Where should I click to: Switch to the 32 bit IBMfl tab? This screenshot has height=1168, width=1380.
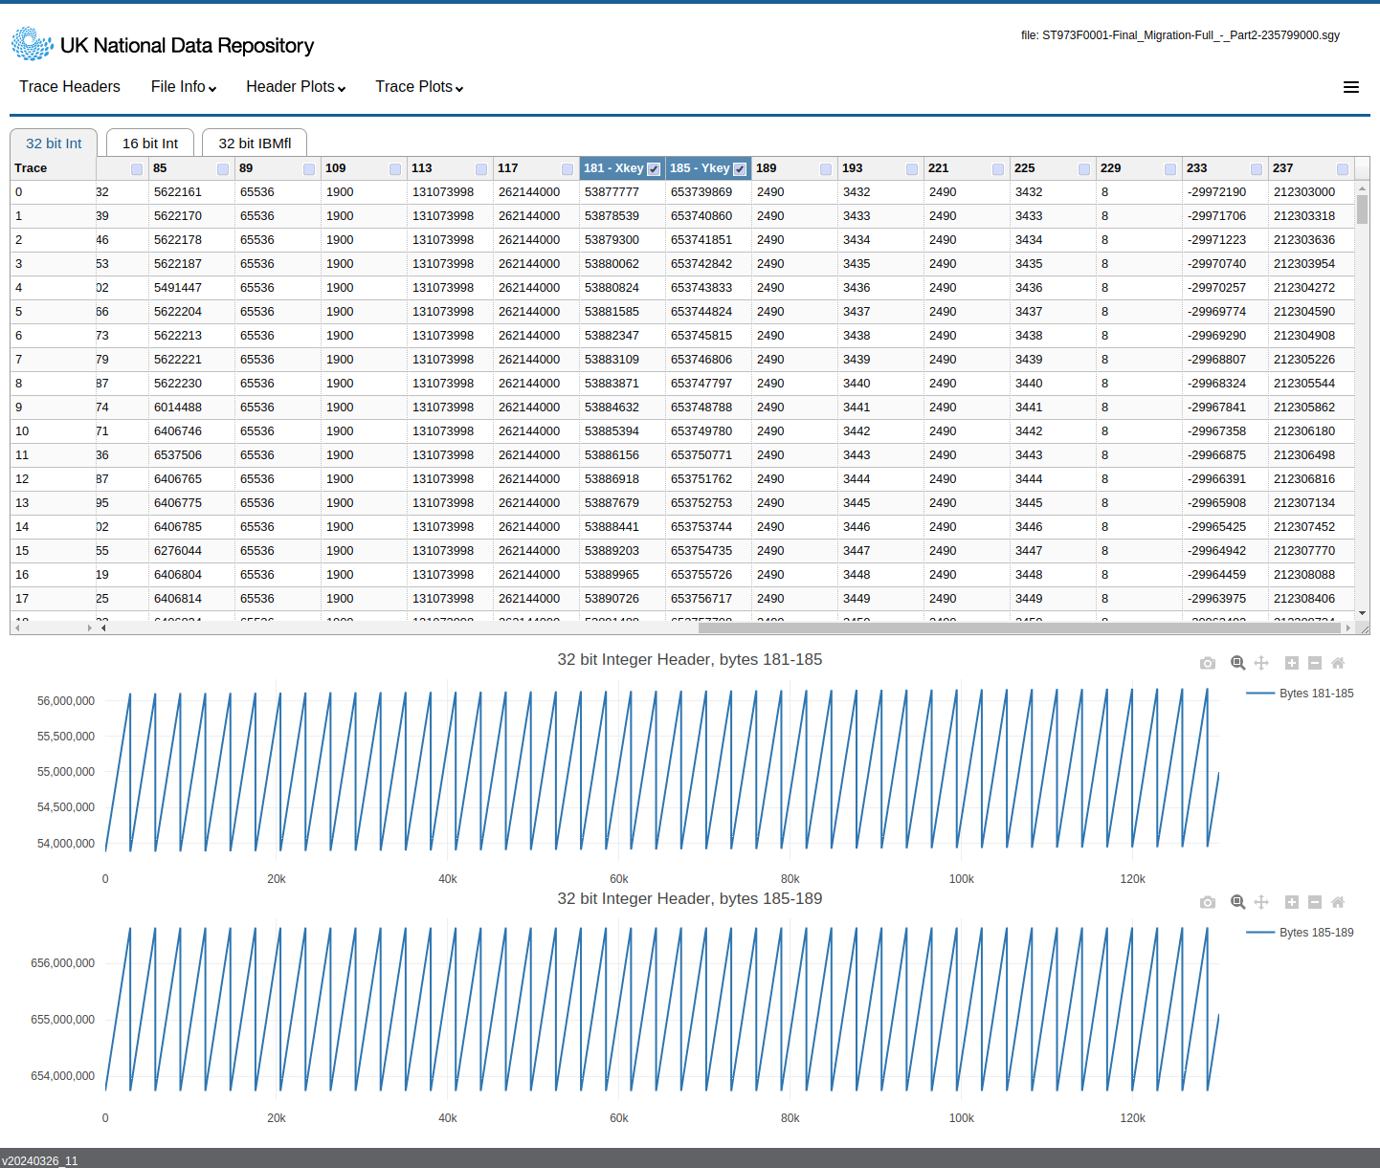pyautogui.click(x=255, y=143)
